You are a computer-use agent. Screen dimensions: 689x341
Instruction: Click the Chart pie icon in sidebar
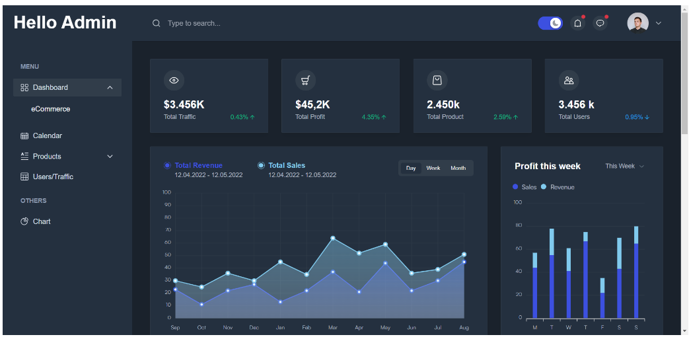click(x=24, y=221)
